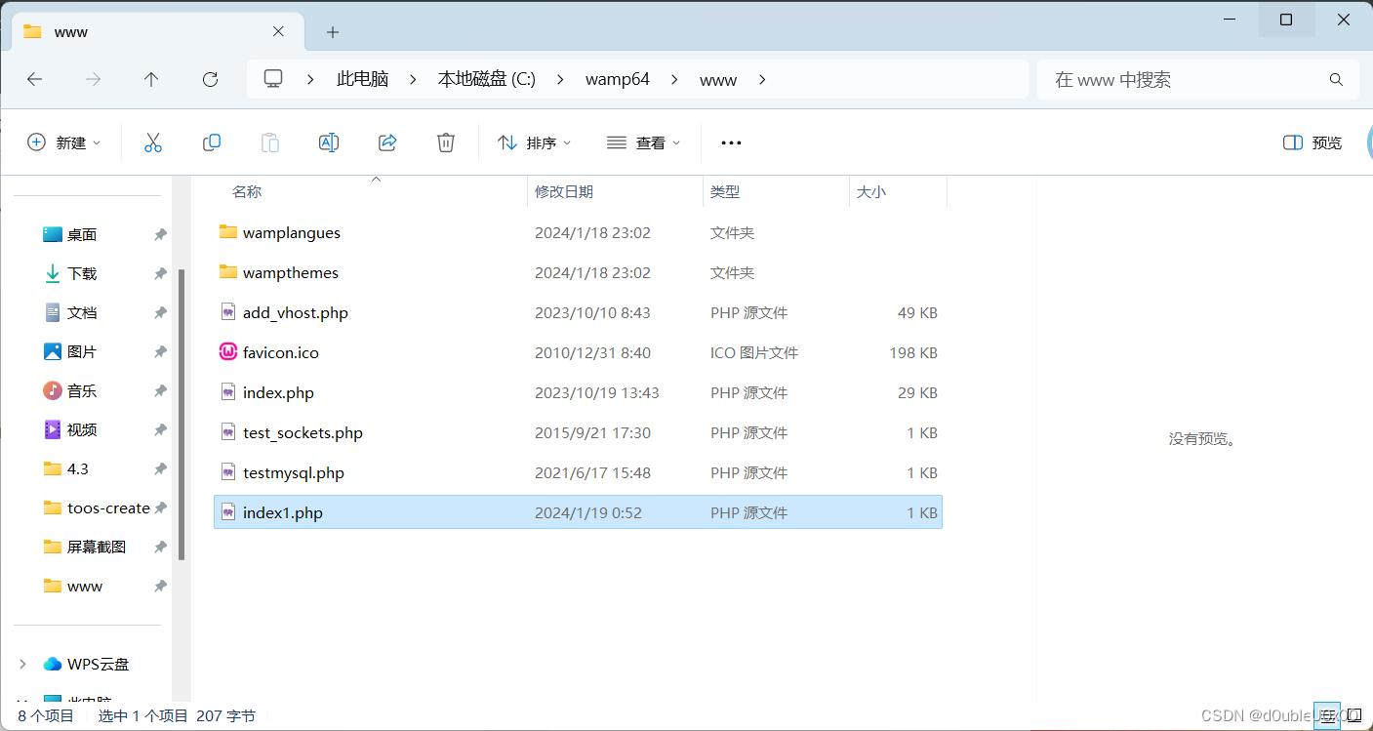Open the 排序 sort dropdown
Viewport: 1373px width, 731px height.
point(534,142)
